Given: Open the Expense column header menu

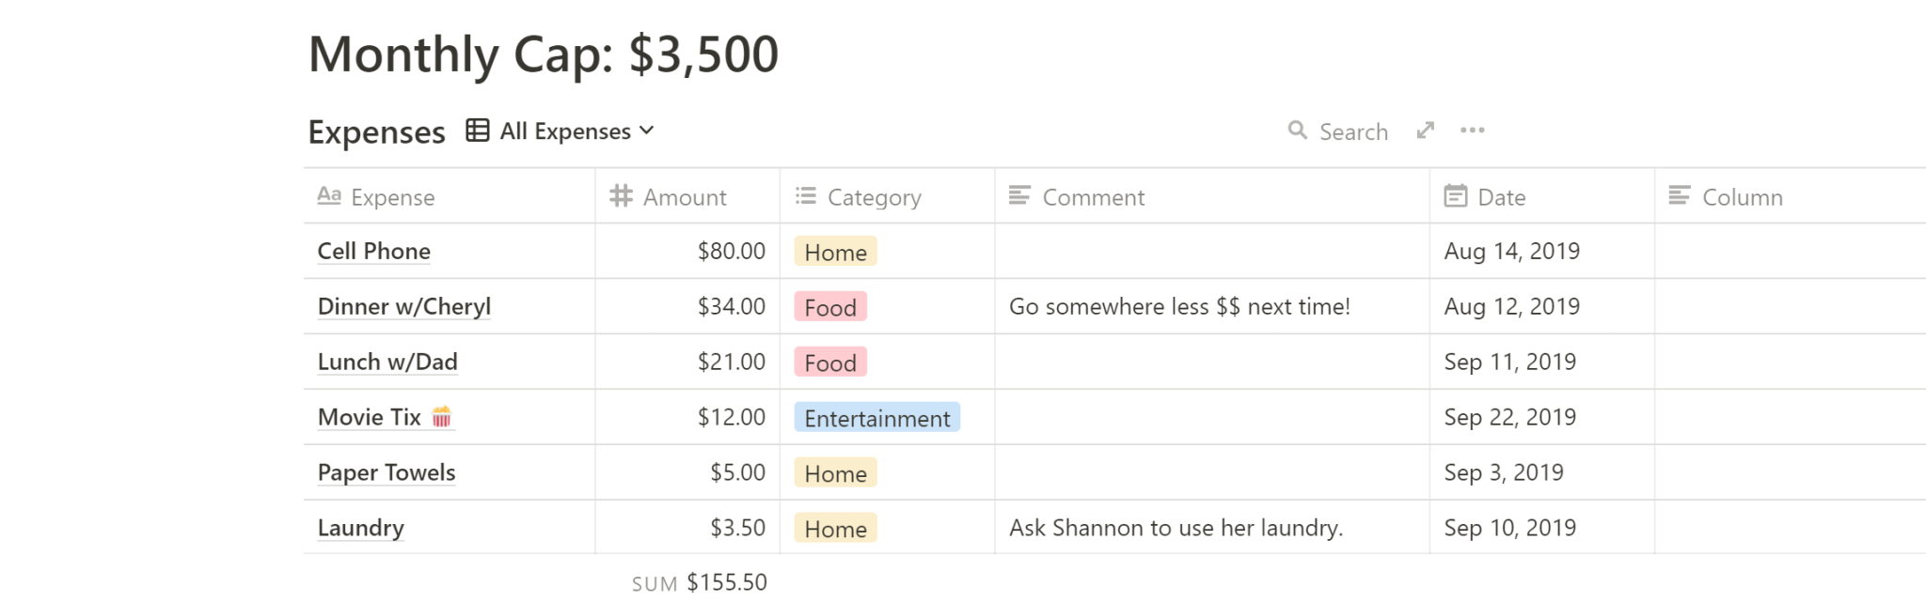Looking at the screenshot, I should (392, 197).
